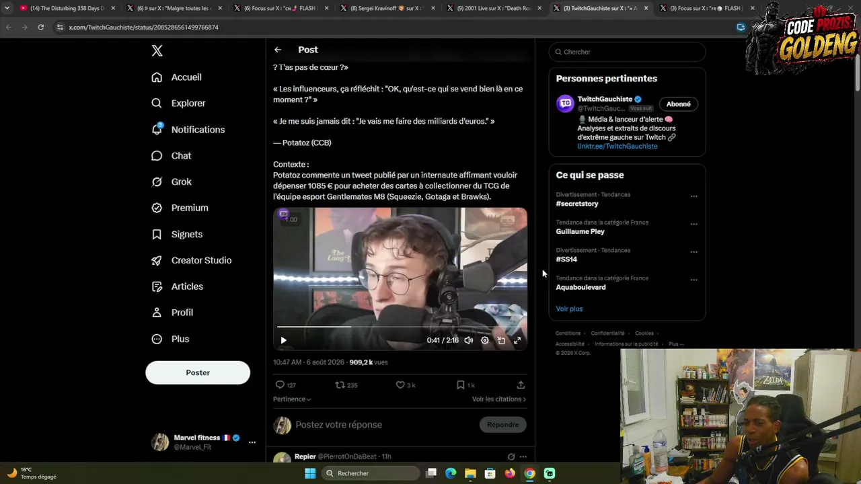861x484 pixels.
Task: Open Microsoft Edge from the taskbar
Action: click(x=451, y=473)
